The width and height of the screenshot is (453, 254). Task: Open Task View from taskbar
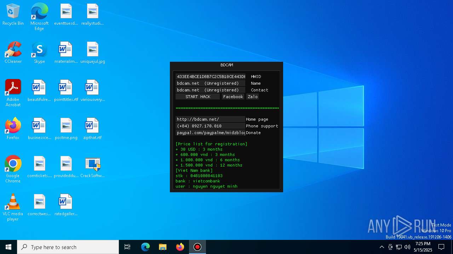point(127,247)
